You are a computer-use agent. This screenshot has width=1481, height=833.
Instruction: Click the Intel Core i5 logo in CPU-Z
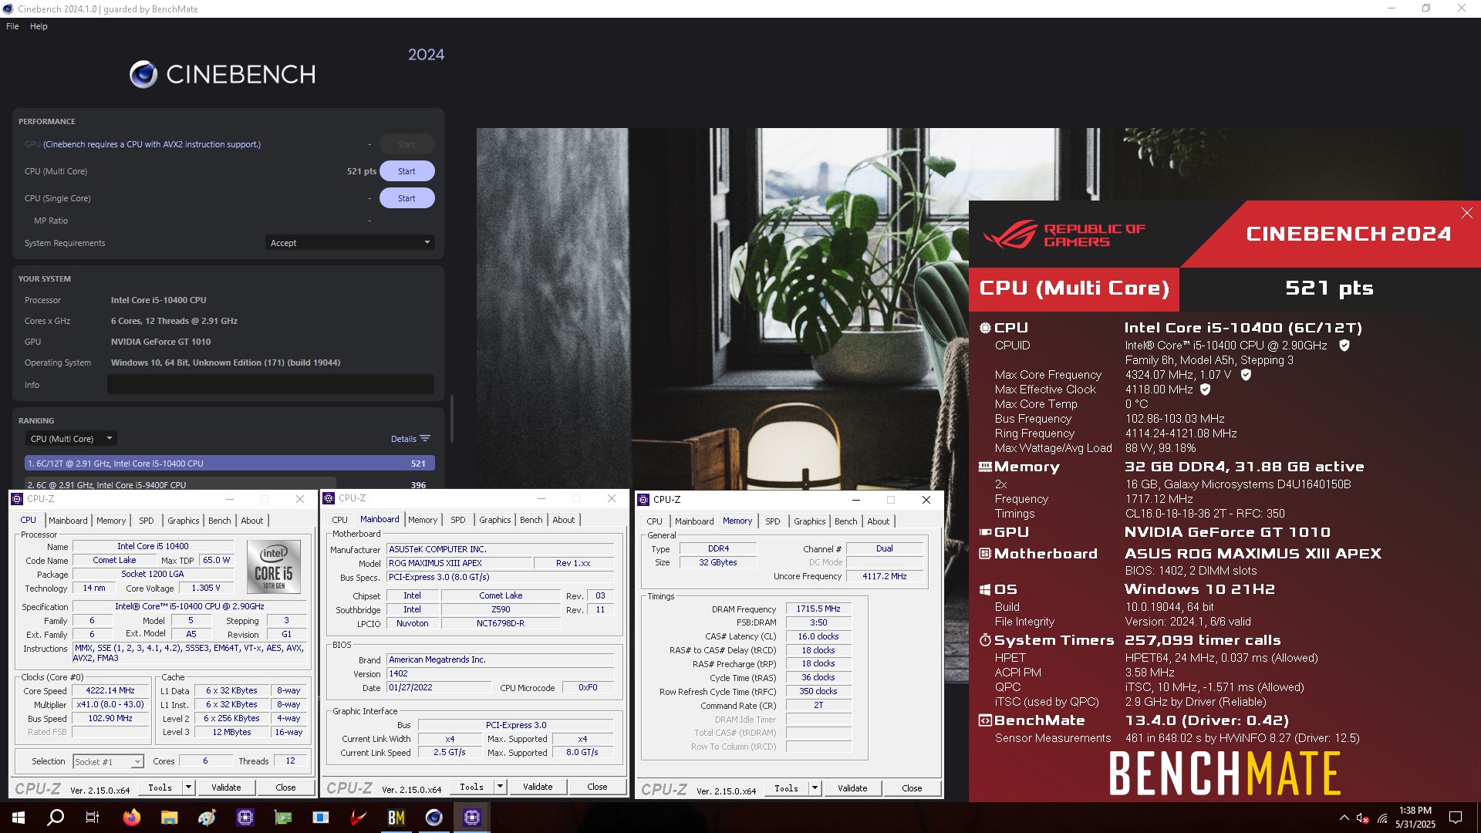tap(274, 567)
